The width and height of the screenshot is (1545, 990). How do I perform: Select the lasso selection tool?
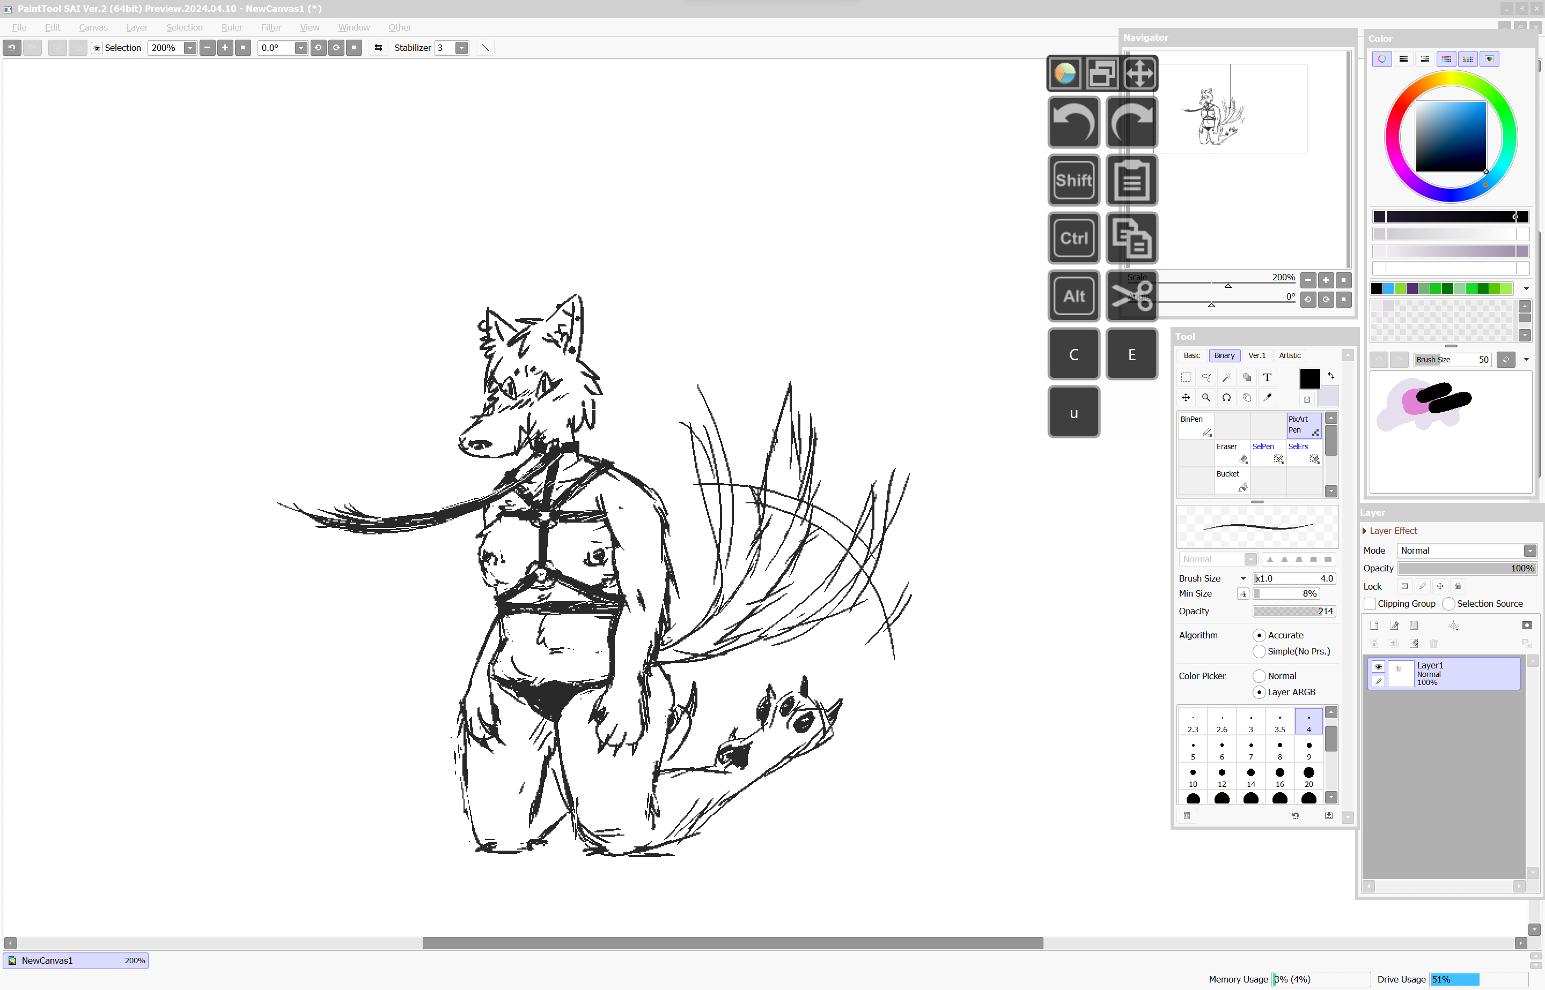point(1206,377)
